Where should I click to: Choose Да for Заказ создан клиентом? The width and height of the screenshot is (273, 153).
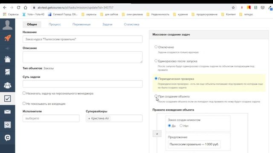coord(169,126)
